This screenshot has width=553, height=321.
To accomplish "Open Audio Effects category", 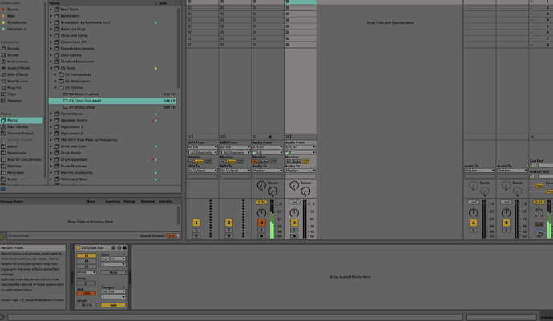I will 18,68.
